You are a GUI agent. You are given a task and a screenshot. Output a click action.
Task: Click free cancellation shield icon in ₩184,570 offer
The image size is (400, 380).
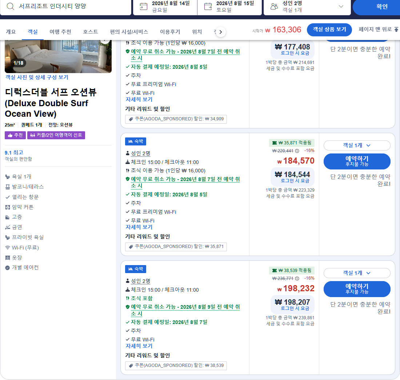pos(128,179)
